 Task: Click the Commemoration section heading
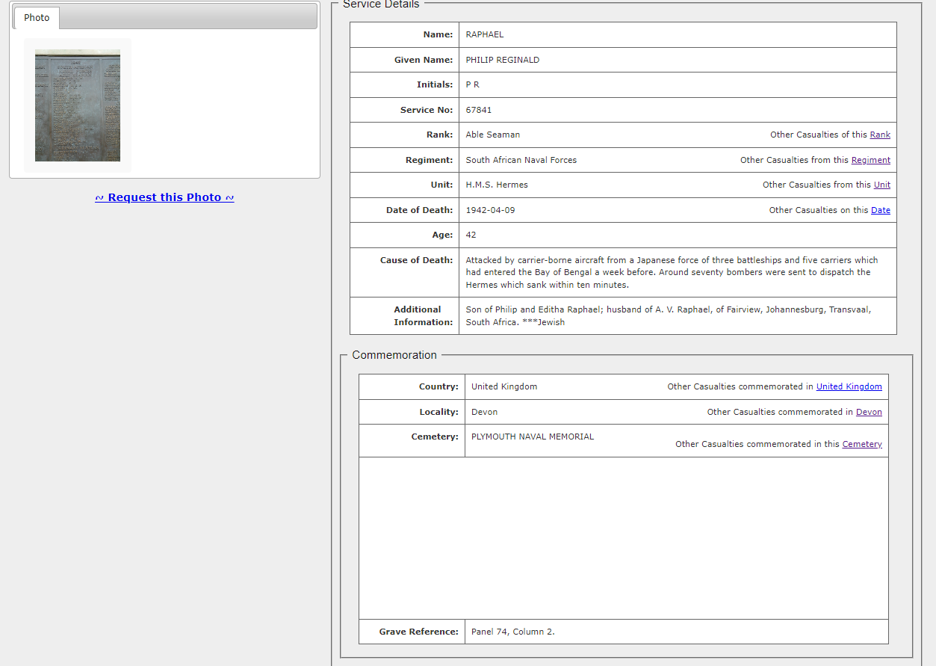(x=394, y=355)
